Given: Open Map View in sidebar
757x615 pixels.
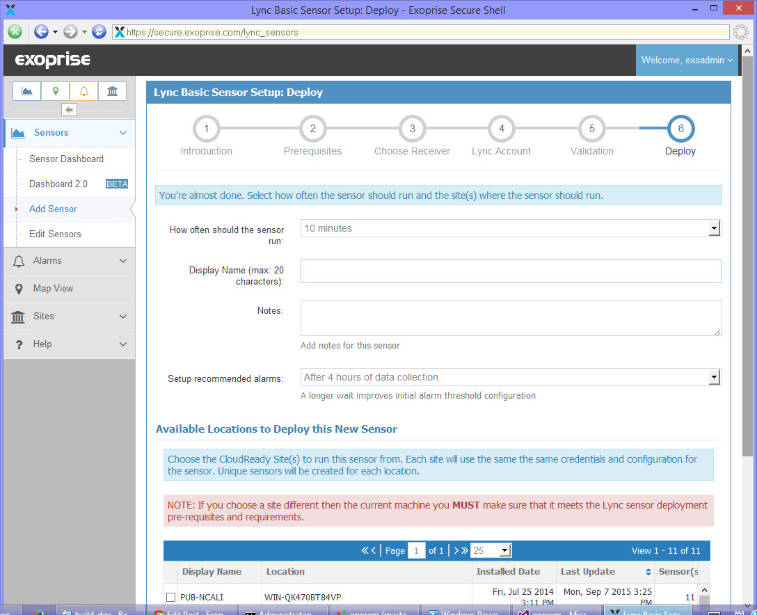Looking at the screenshot, I should (69, 289).
